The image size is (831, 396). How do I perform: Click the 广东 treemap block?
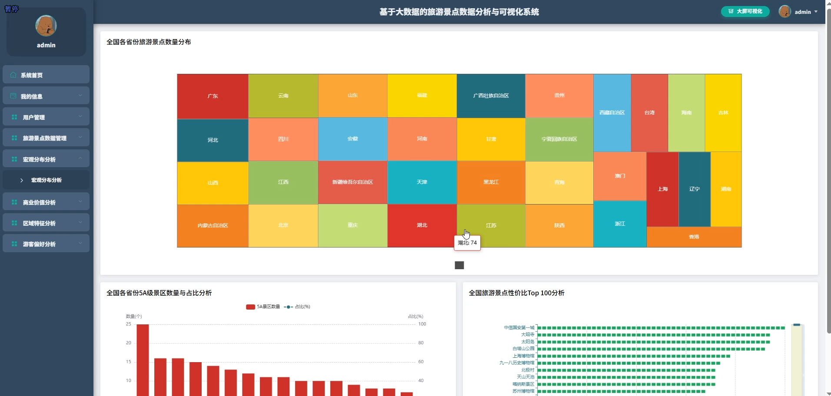pos(213,96)
